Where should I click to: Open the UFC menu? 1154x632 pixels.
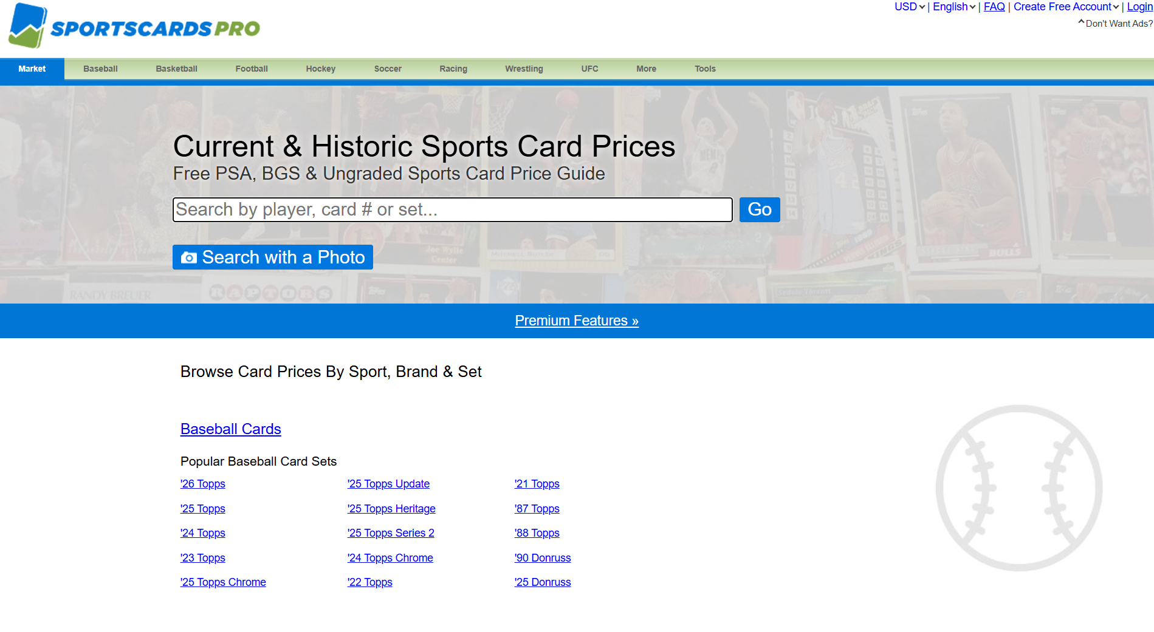[x=589, y=69]
